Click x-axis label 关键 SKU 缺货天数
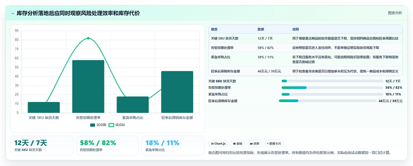Screen dimensions: 413x166 tap(44, 118)
